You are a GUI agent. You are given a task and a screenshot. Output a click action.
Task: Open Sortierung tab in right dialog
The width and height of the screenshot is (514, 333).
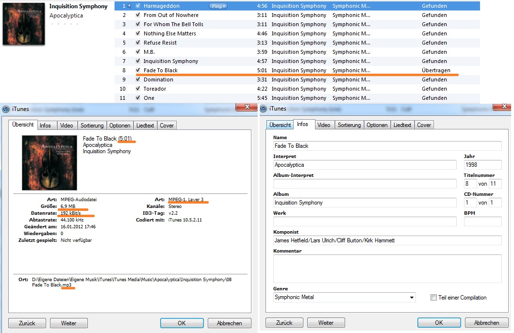pos(349,125)
